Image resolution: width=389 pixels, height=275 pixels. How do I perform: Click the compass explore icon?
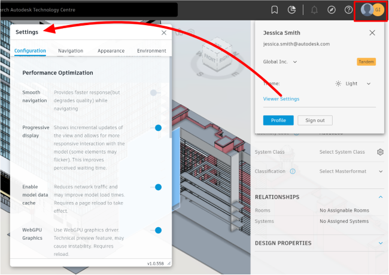click(332, 10)
